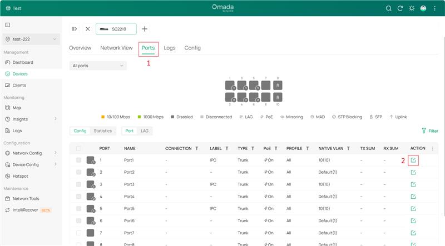This screenshot has width=445, height=246.
Task: Check the Port1 row checkbox
Action: 78,160
